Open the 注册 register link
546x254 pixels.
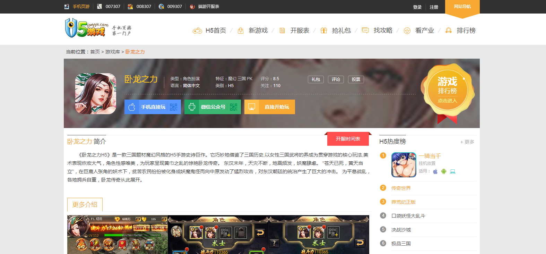[434, 7]
